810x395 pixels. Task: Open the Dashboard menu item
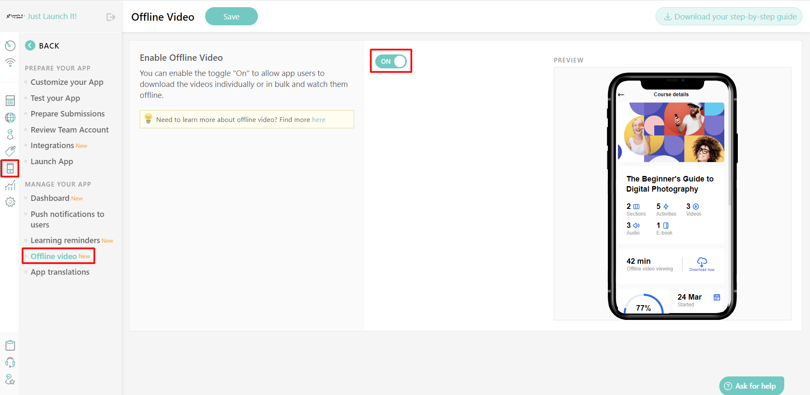tap(50, 198)
